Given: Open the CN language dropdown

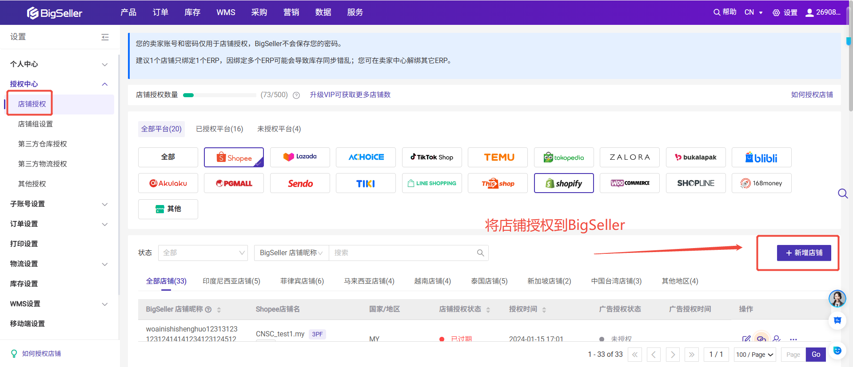Looking at the screenshot, I should click(x=753, y=12).
